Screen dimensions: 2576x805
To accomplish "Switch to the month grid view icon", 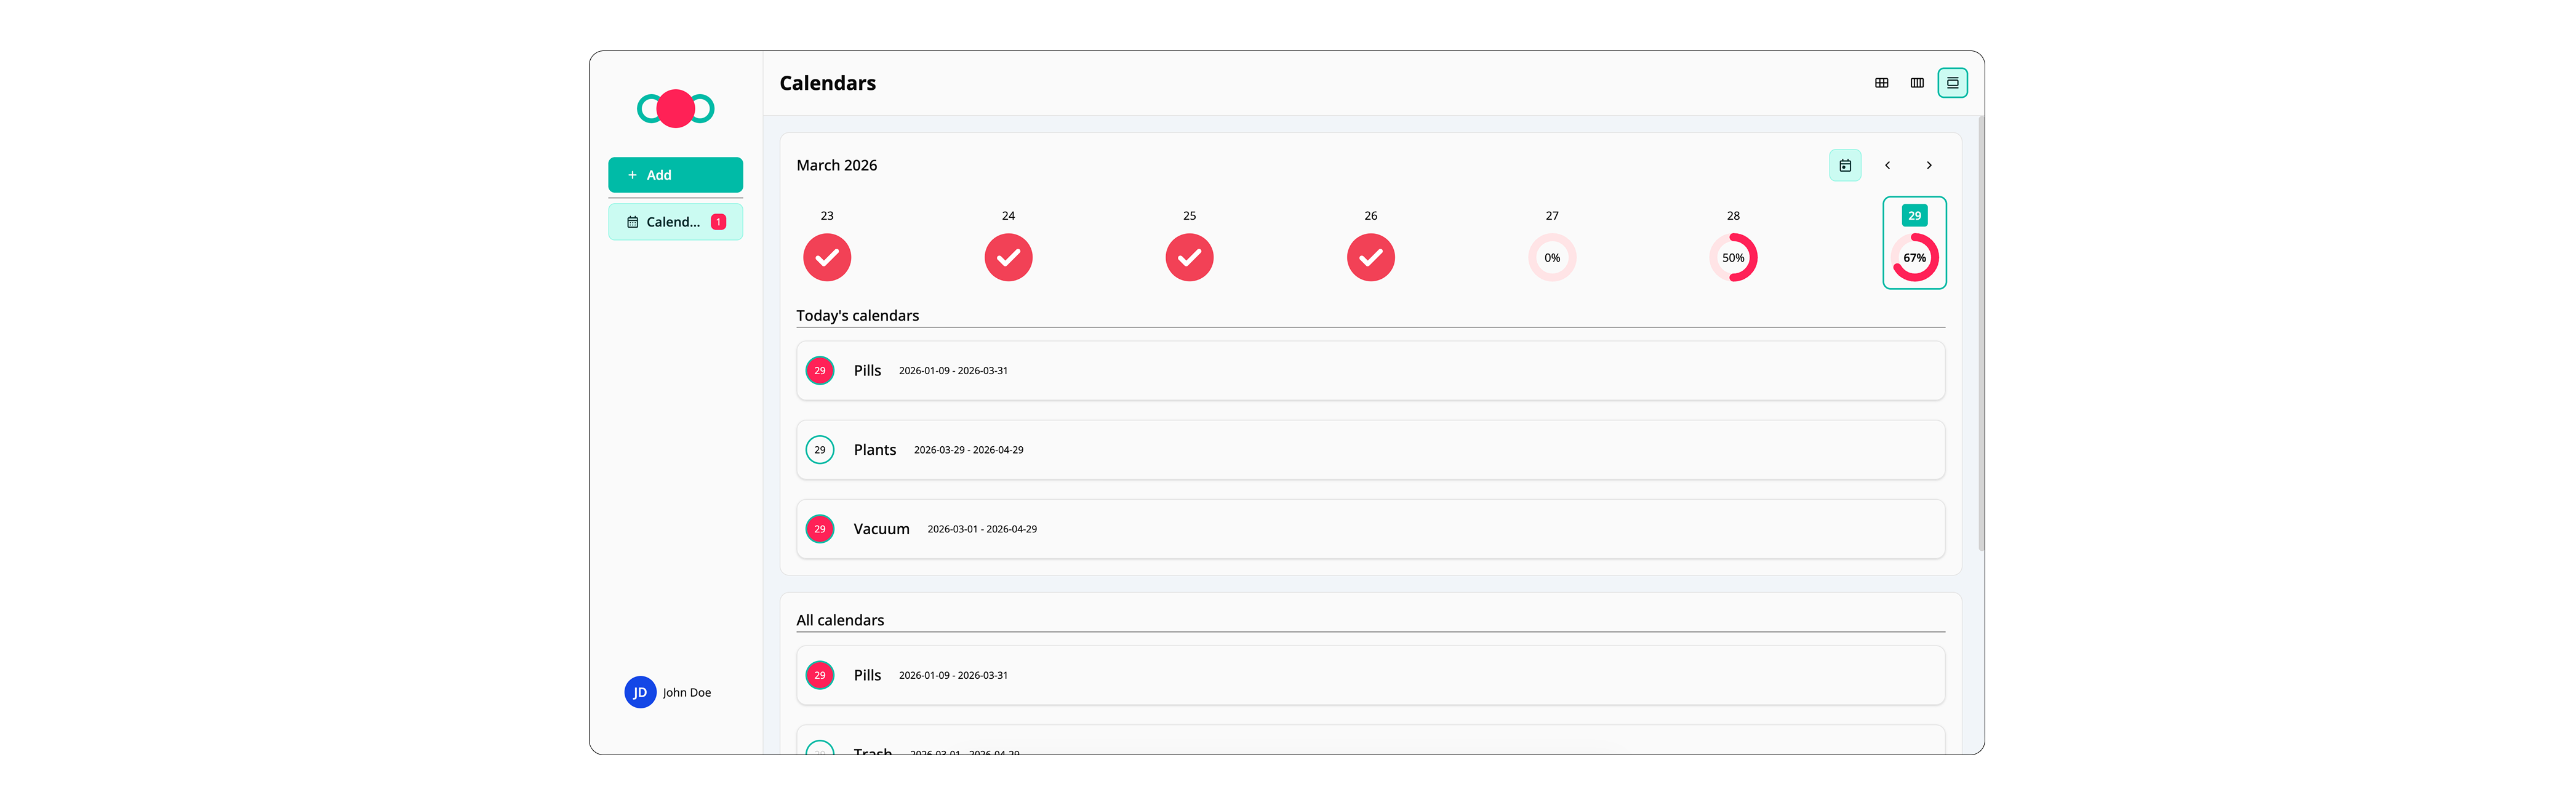I will pos(1881,83).
